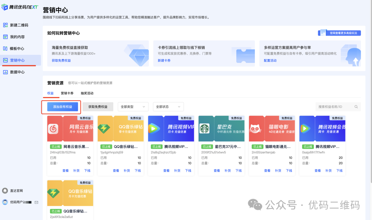Viewport: 372px width, 220px height.
Task: Click the 获取免费权益 link
Action: point(61,60)
